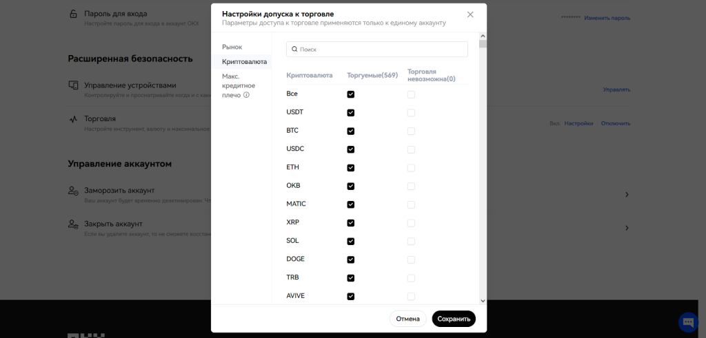Expand the Заморозить аккаунт chevron arrow

coord(626,195)
